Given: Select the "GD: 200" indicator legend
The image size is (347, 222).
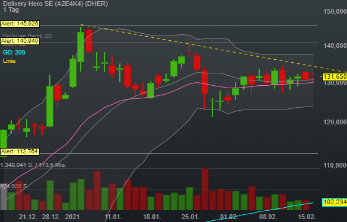Looking at the screenshot, I should 14,53.
